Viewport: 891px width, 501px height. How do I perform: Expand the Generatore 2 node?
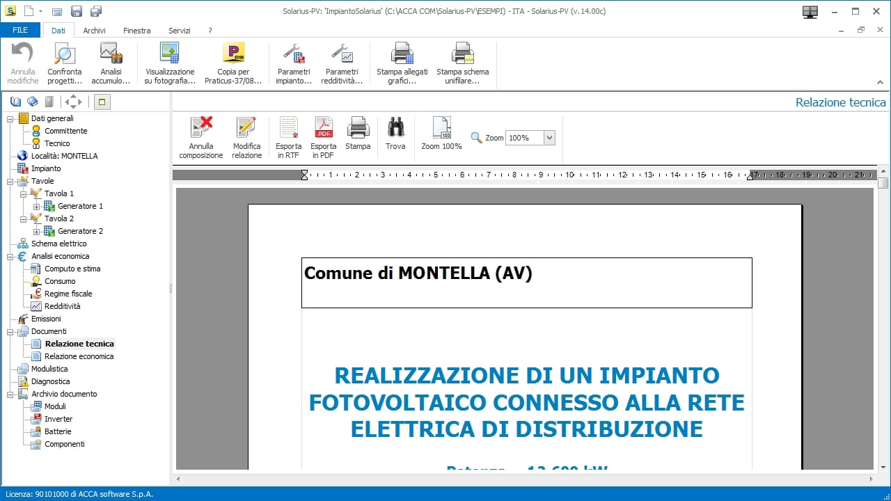[36, 231]
